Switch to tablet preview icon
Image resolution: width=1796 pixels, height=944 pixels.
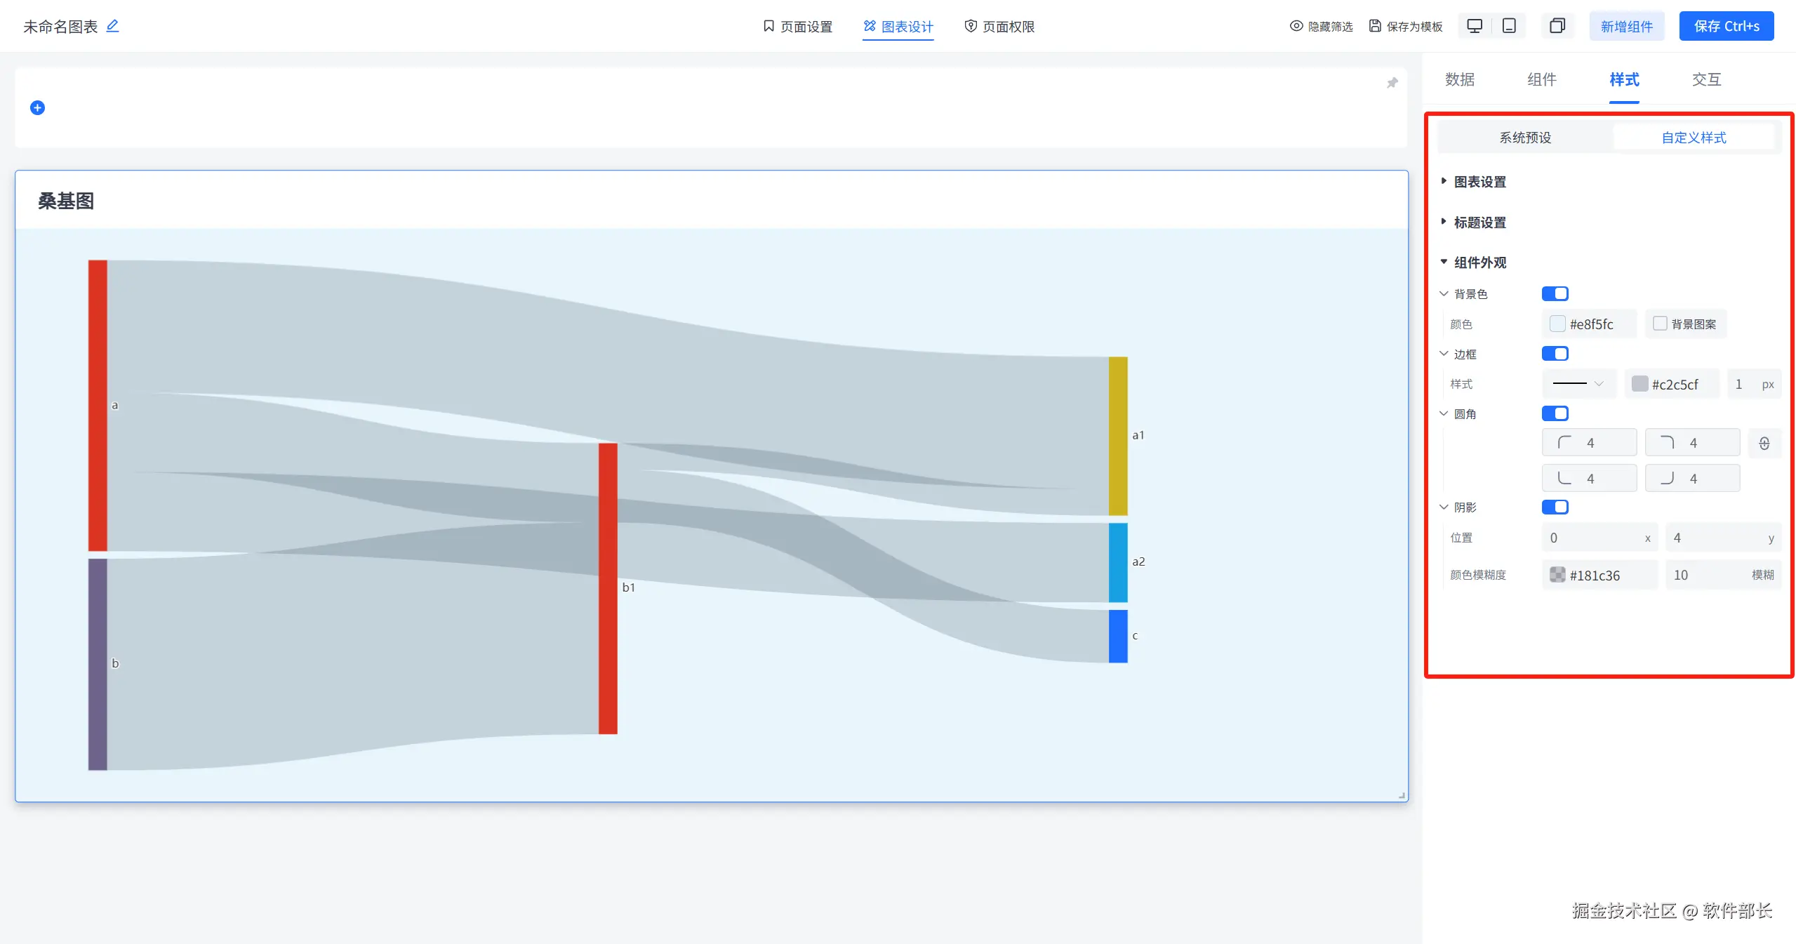pyautogui.click(x=1509, y=26)
